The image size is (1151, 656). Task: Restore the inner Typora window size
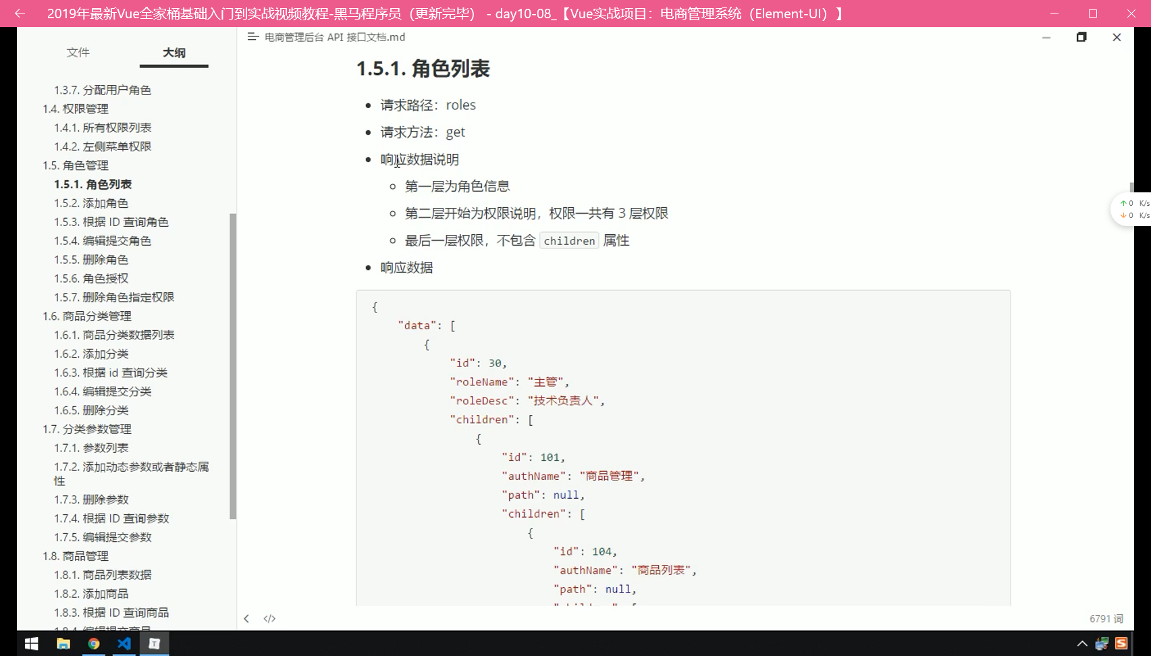(1081, 37)
